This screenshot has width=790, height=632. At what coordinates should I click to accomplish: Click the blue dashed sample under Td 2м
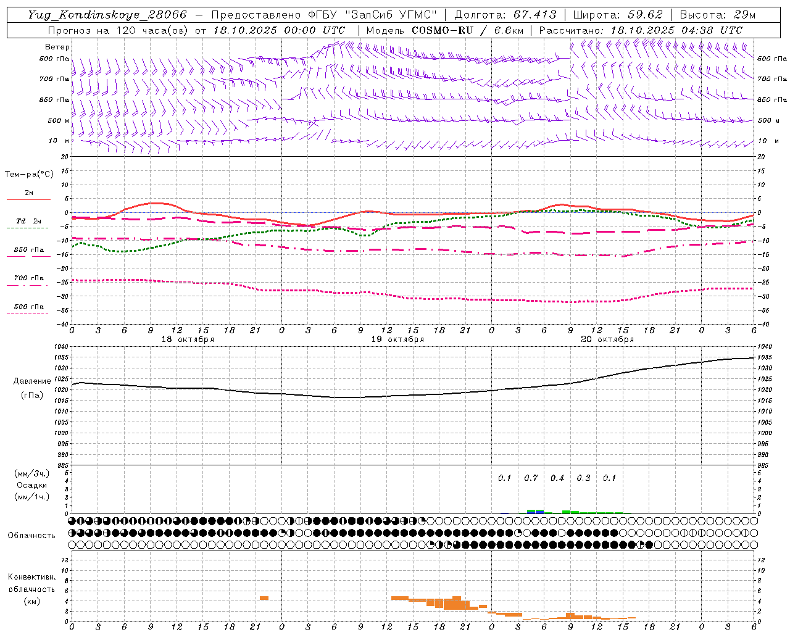(x=27, y=228)
